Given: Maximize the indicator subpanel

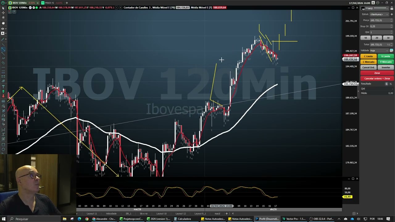Looking at the screenshot, I should point(353,179).
